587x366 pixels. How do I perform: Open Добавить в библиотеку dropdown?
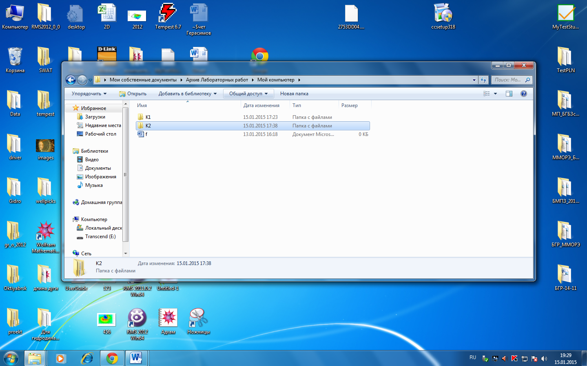pos(188,94)
